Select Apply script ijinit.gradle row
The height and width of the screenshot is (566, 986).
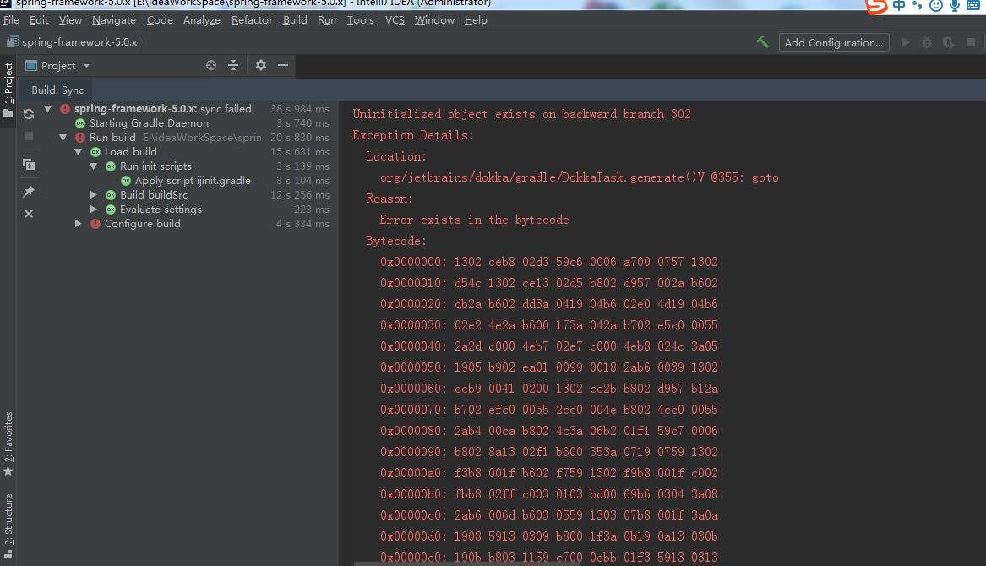click(x=189, y=181)
